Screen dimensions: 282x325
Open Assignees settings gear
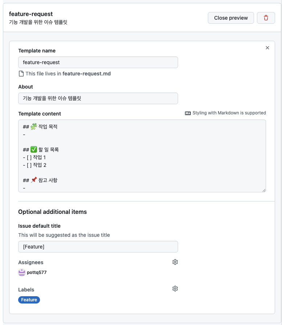point(175,262)
